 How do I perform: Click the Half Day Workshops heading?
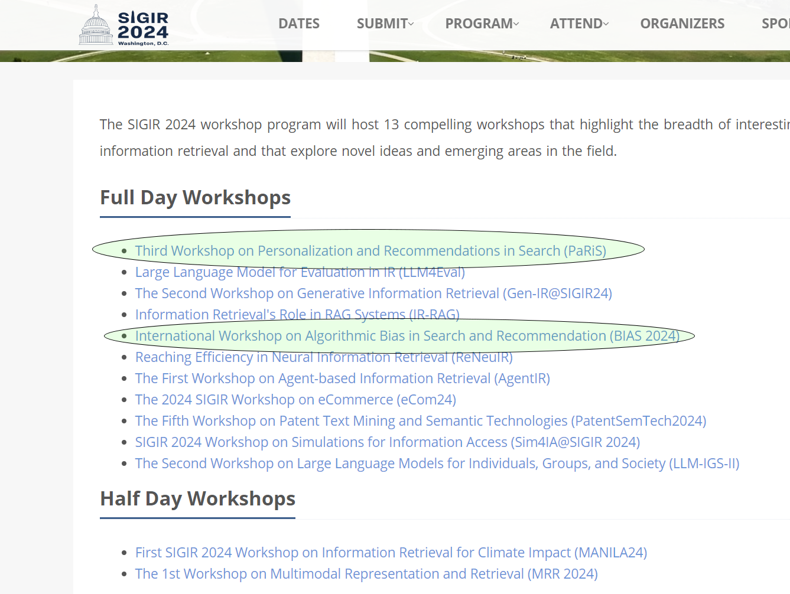coord(197,498)
